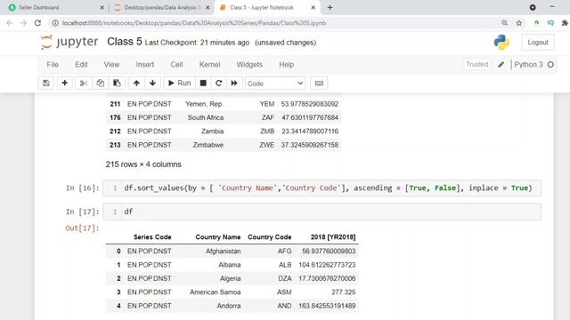Save and checkpoint the notebook
The width and height of the screenshot is (570, 320).
pos(45,83)
